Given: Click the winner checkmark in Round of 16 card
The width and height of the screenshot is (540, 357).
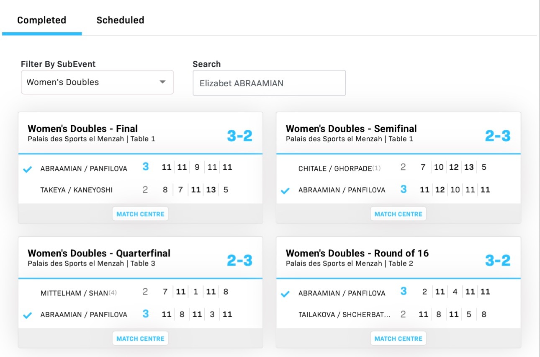Looking at the screenshot, I should (285, 294).
